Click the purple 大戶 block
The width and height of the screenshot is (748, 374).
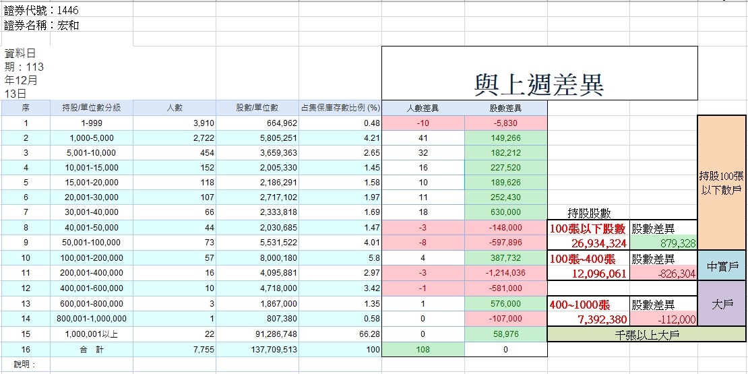coord(722,304)
